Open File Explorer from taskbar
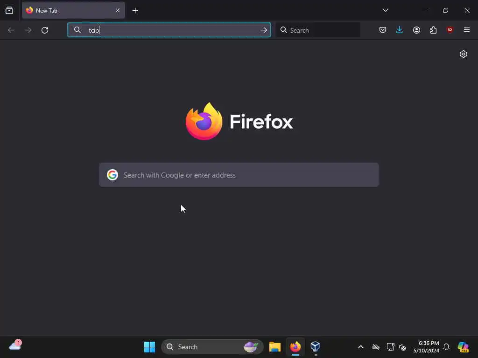The height and width of the screenshot is (358, 478). 274,347
